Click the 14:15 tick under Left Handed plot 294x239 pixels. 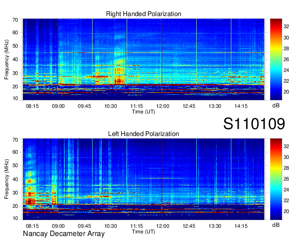tap(241, 226)
